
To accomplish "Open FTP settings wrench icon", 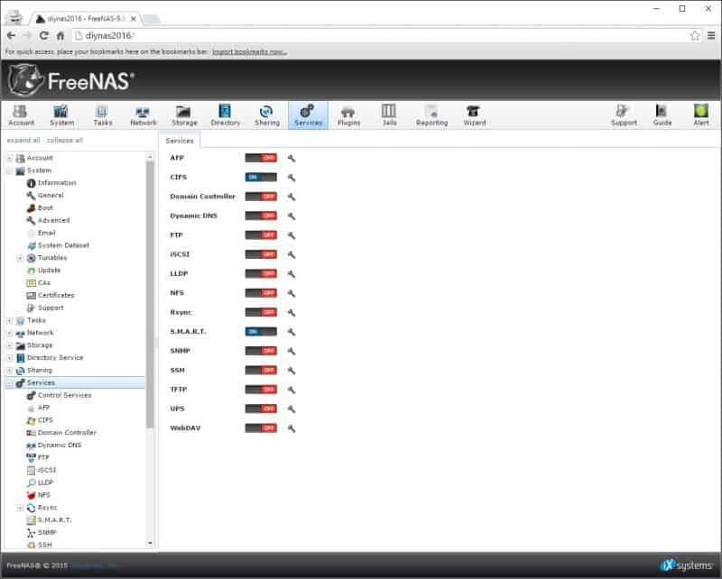I will (x=291, y=235).
